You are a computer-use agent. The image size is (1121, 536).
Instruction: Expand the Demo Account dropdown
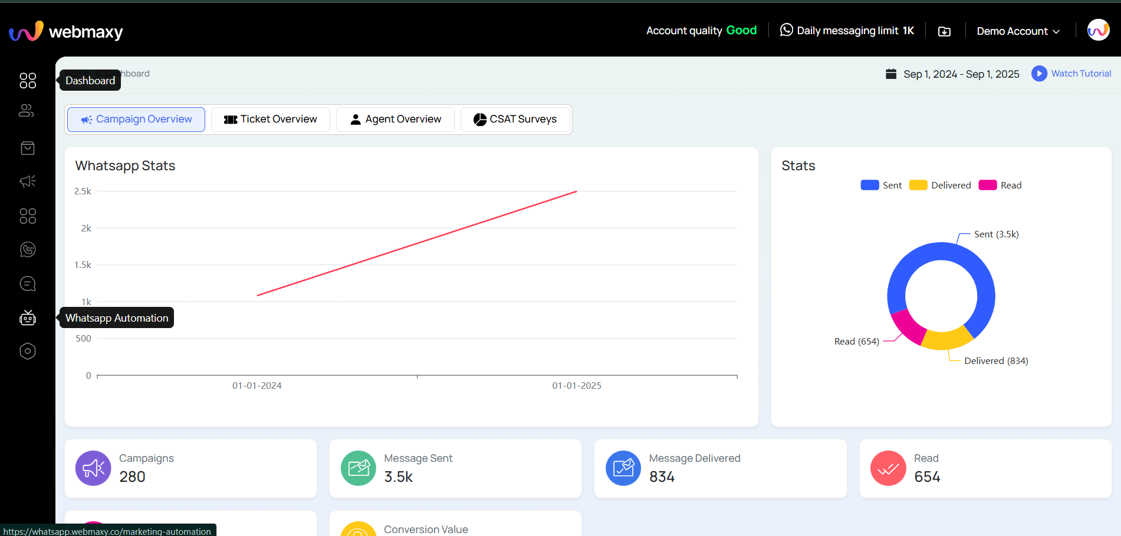1018,31
